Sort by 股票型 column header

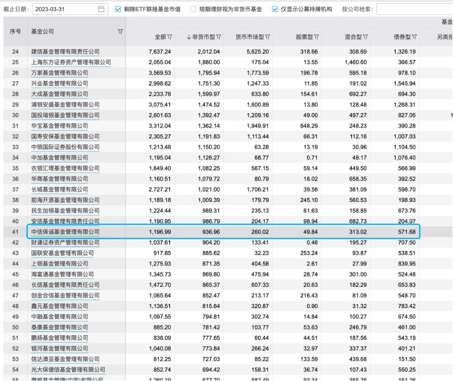[x=304, y=37]
